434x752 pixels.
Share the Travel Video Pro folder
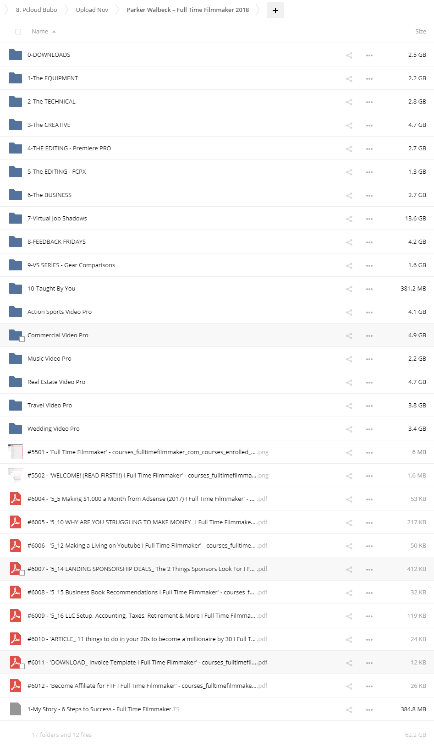tap(349, 406)
